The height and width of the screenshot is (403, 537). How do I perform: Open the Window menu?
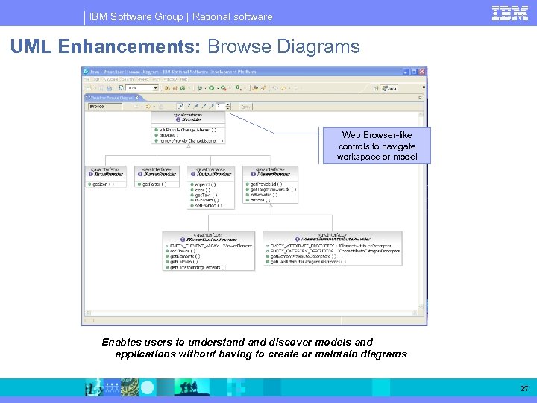170,79
